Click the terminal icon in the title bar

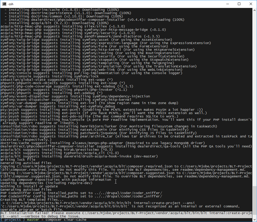4,4
